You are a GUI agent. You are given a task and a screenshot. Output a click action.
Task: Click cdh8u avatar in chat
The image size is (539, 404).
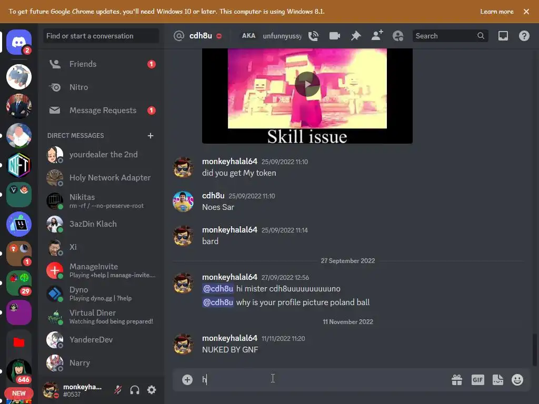coord(183,201)
